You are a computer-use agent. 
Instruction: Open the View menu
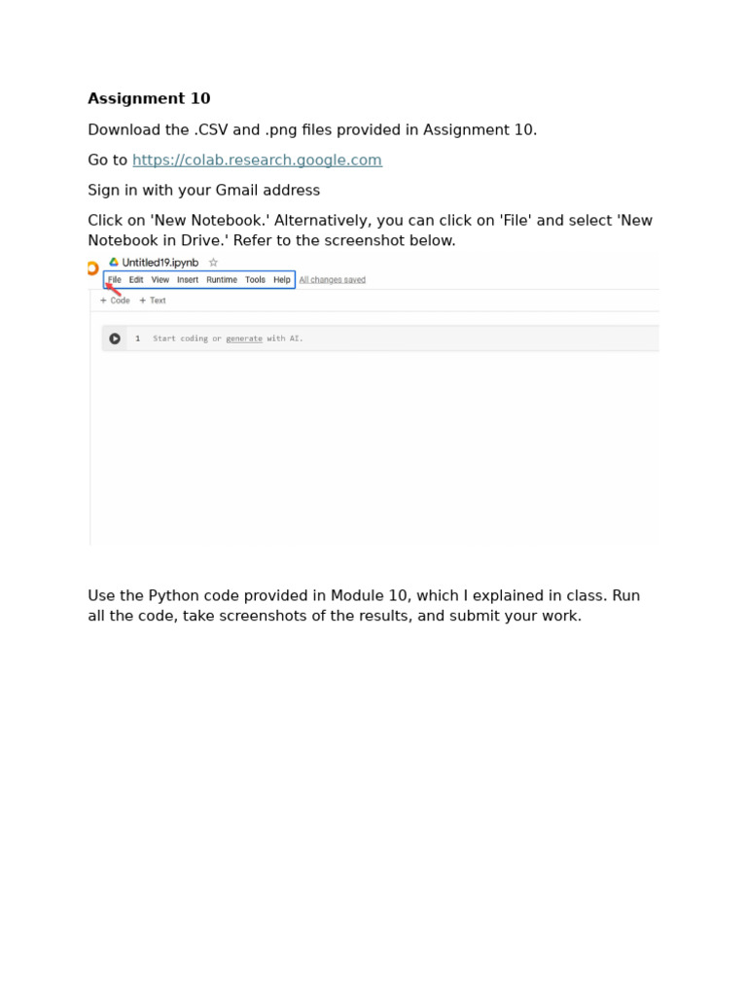pyautogui.click(x=160, y=279)
